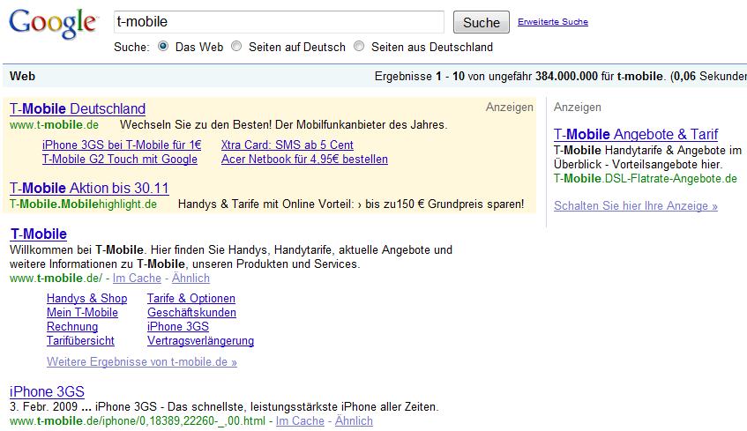Open the iPhone 3GS sitelink under T-Mobile

tap(178, 327)
